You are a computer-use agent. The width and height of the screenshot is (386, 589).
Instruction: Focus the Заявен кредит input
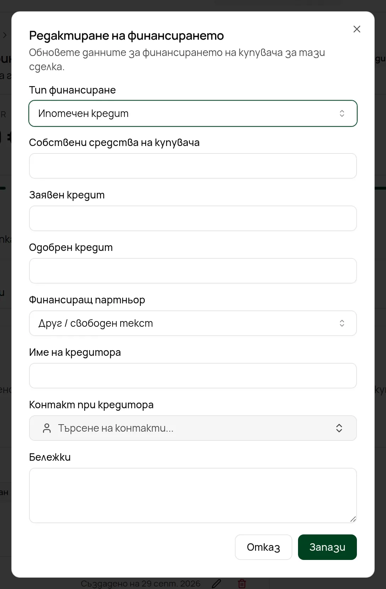pyautogui.click(x=193, y=218)
